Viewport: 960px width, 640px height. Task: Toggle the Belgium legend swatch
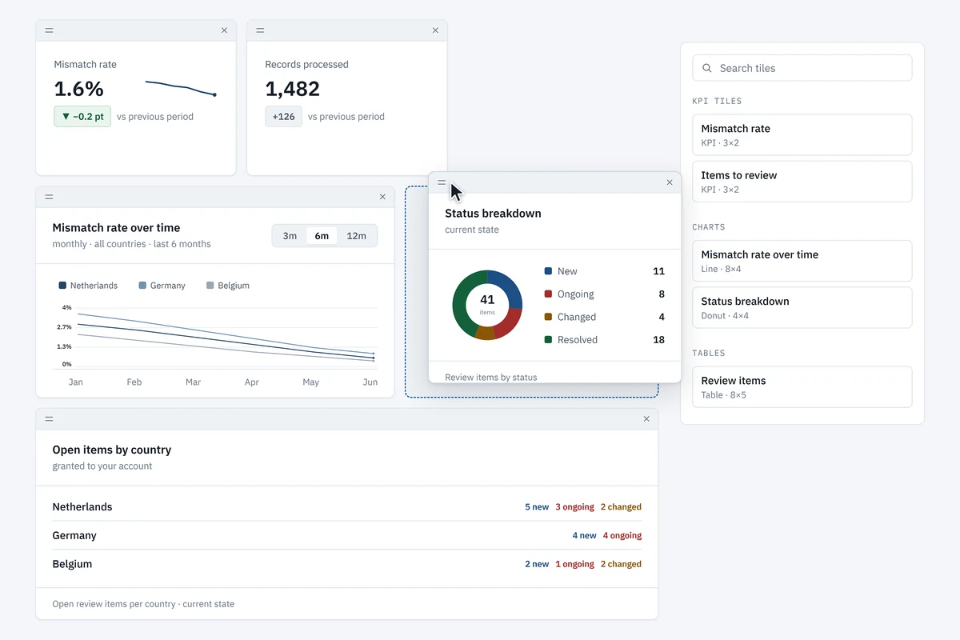tap(210, 286)
